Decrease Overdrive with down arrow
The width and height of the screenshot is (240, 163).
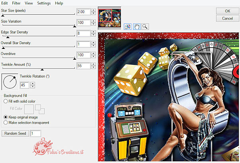tap(94, 56)
